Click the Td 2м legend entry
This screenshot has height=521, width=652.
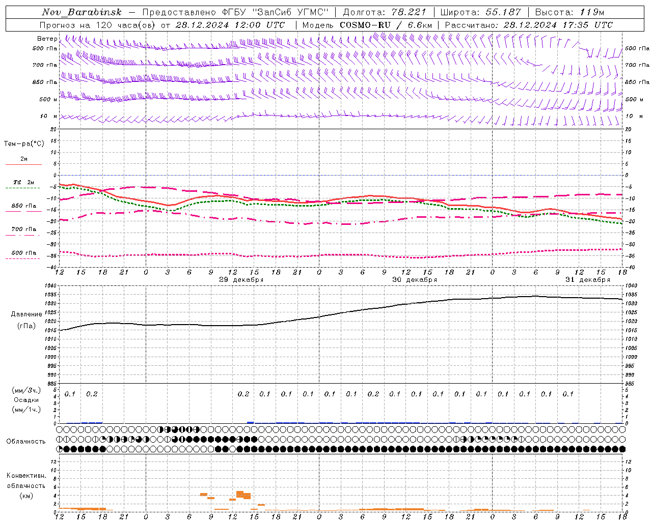click(24, 182)
